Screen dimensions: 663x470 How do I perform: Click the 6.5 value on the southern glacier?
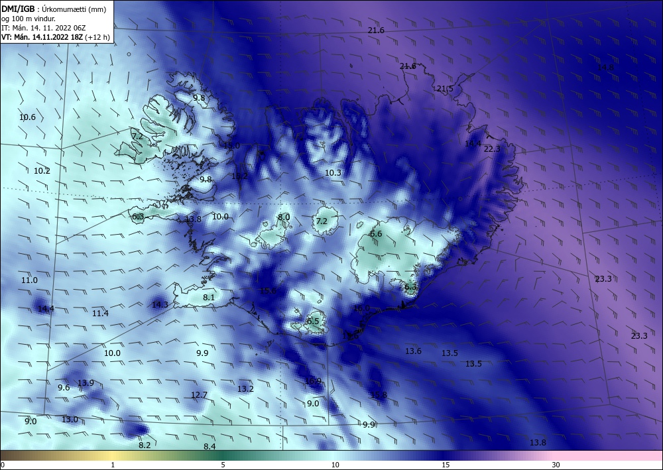[x=313, y=321]
